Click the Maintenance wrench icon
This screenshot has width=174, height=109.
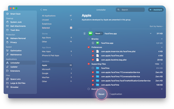tap(7, 55)
